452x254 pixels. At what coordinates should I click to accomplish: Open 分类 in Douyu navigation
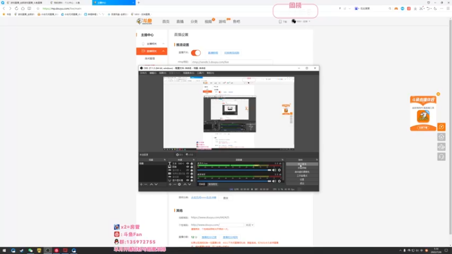(194, 21)
